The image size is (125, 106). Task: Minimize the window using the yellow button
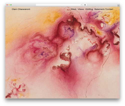pos(9,5)
